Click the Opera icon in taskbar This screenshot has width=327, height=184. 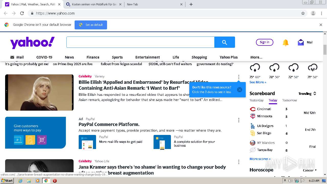55,181
